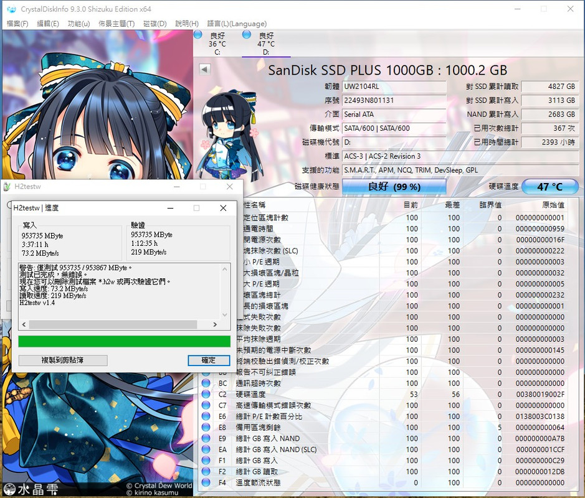
Task: Select the 溫度節流狀態 attribute row
Action: (x=383, y=482)
